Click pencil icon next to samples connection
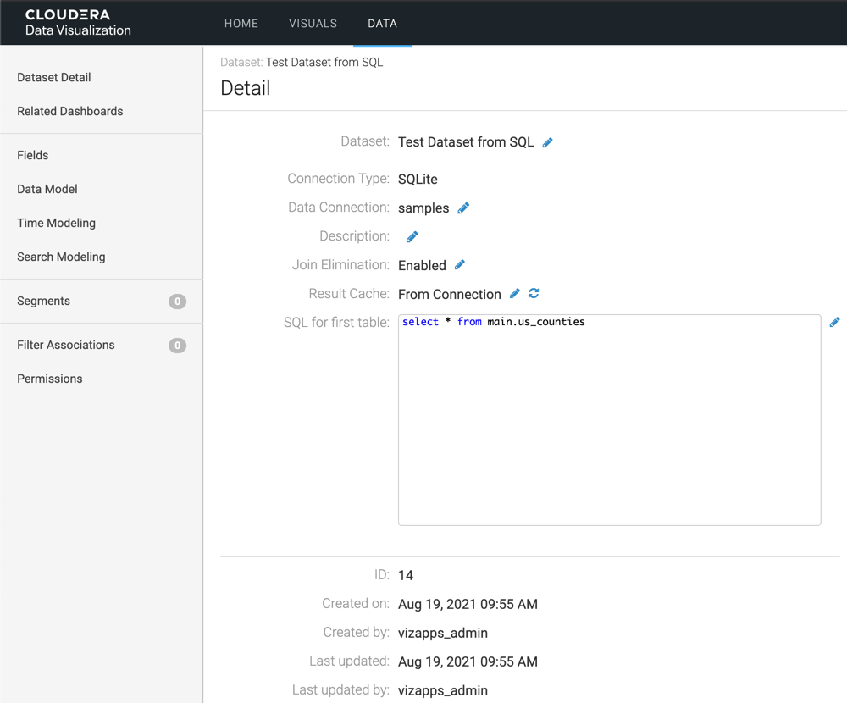This screenshot has height=703, width=847. [x=463, y=208]
